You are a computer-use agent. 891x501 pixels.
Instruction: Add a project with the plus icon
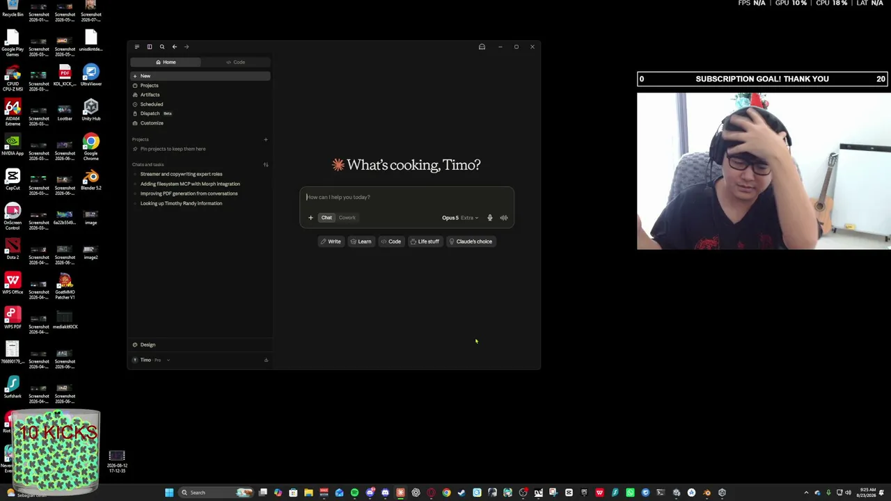tap(265, 139)
